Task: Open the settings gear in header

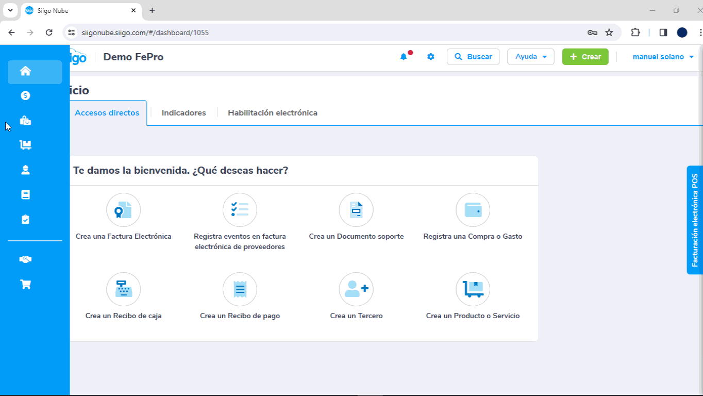Action: 431,57
